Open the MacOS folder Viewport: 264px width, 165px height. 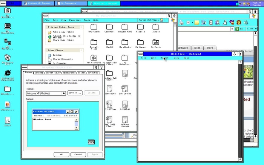coord(109,43)
